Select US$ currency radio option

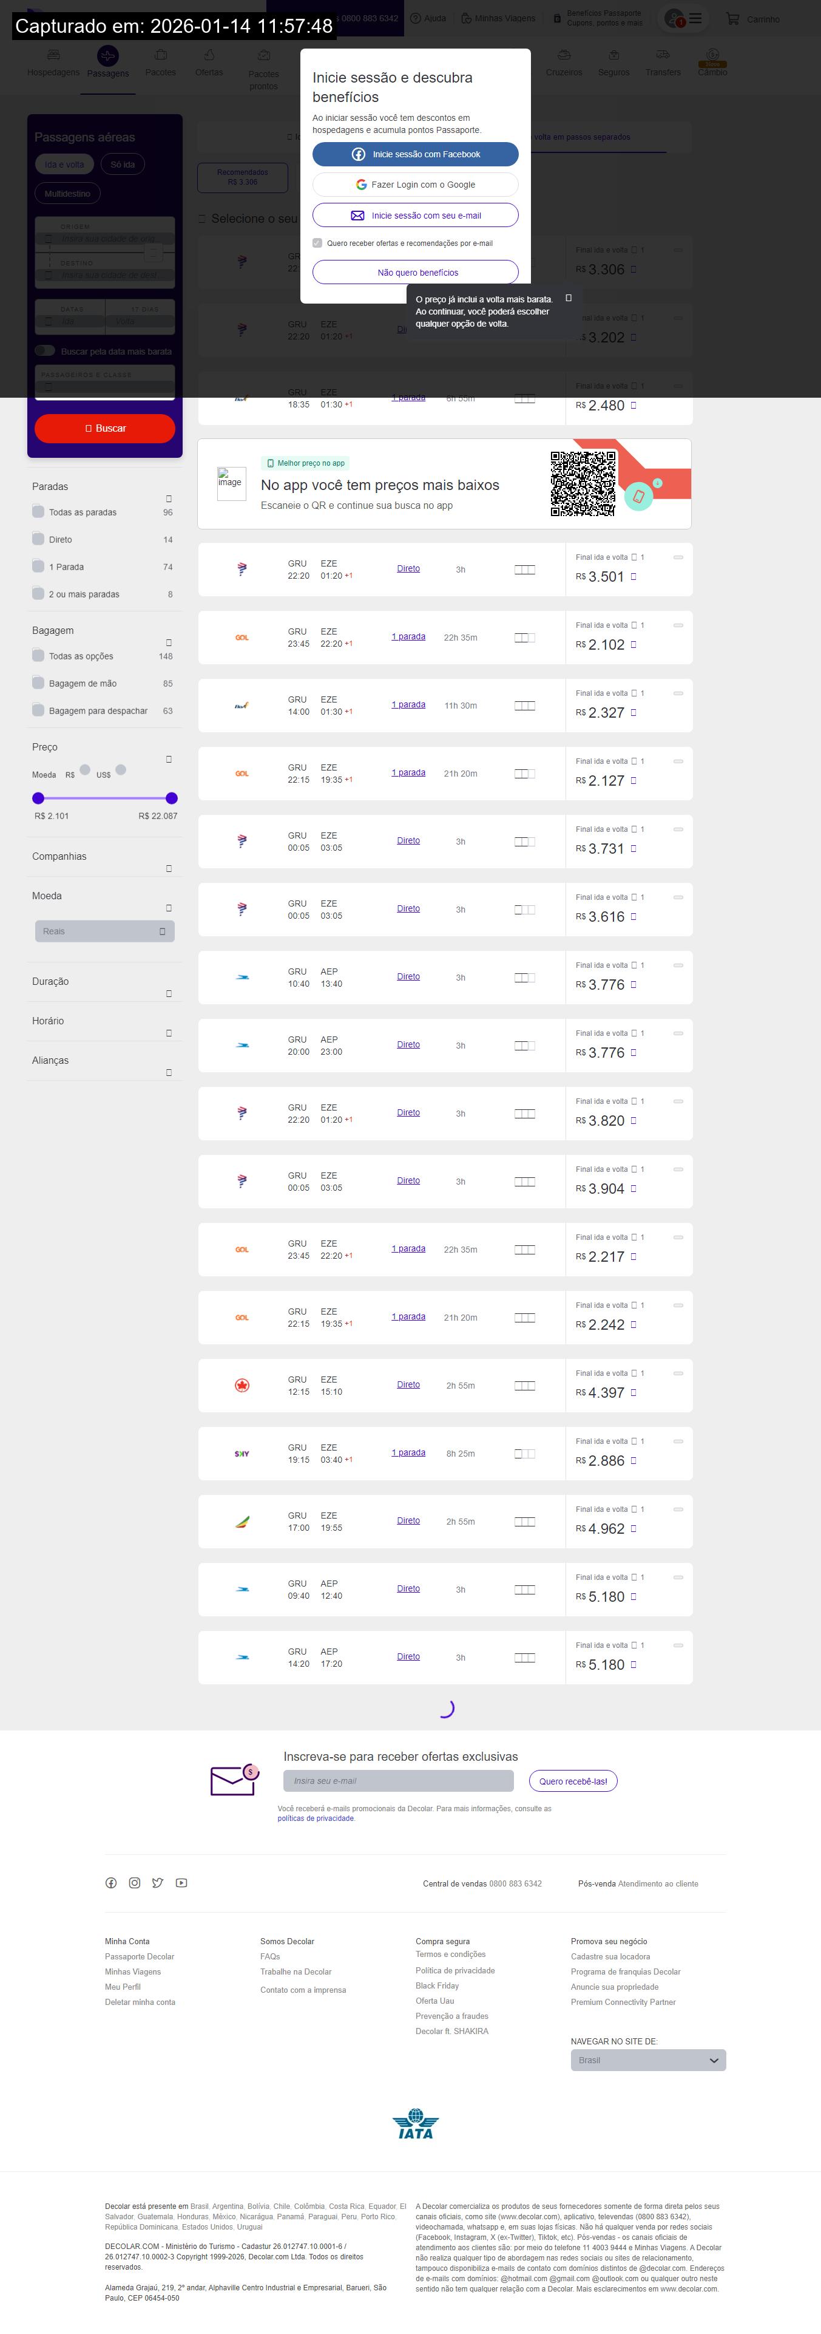click(x=120, y=770)
